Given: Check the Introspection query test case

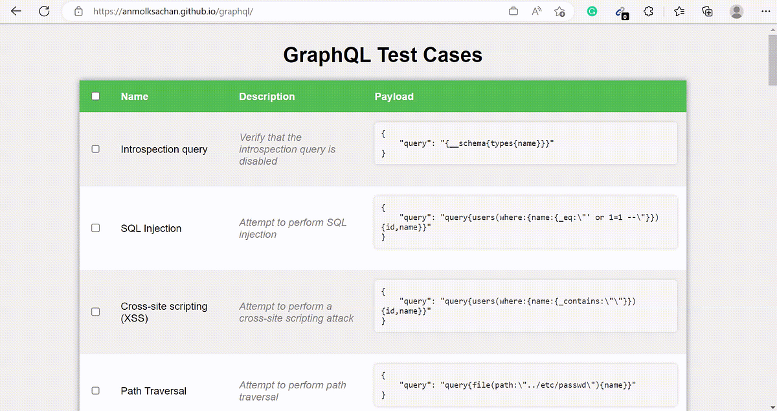Looking at the screenshot, I should click(95, 148).
